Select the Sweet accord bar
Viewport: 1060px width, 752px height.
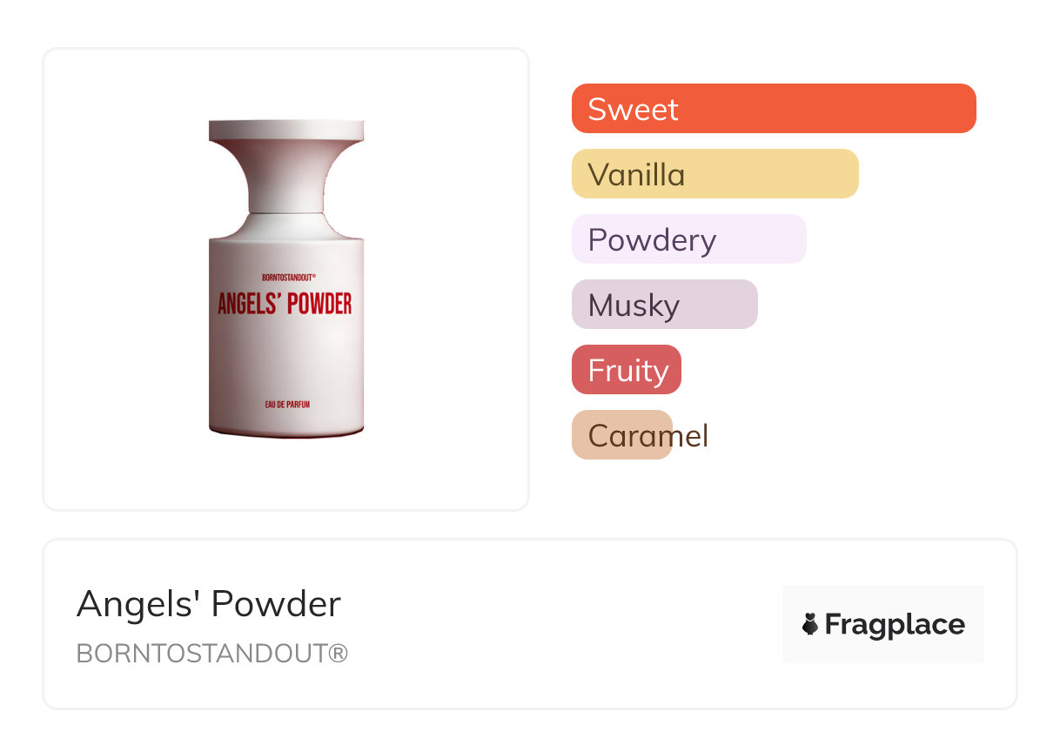[x=773, y=109]
